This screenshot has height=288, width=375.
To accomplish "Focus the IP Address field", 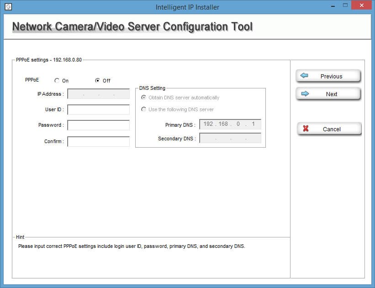I will (x=99, y=94).
